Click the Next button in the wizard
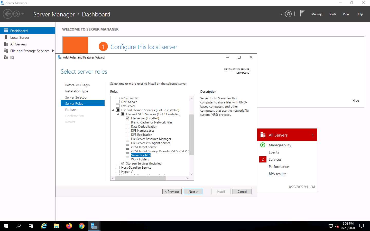This screenshot has height=231, width=370. tap(193, 191)
